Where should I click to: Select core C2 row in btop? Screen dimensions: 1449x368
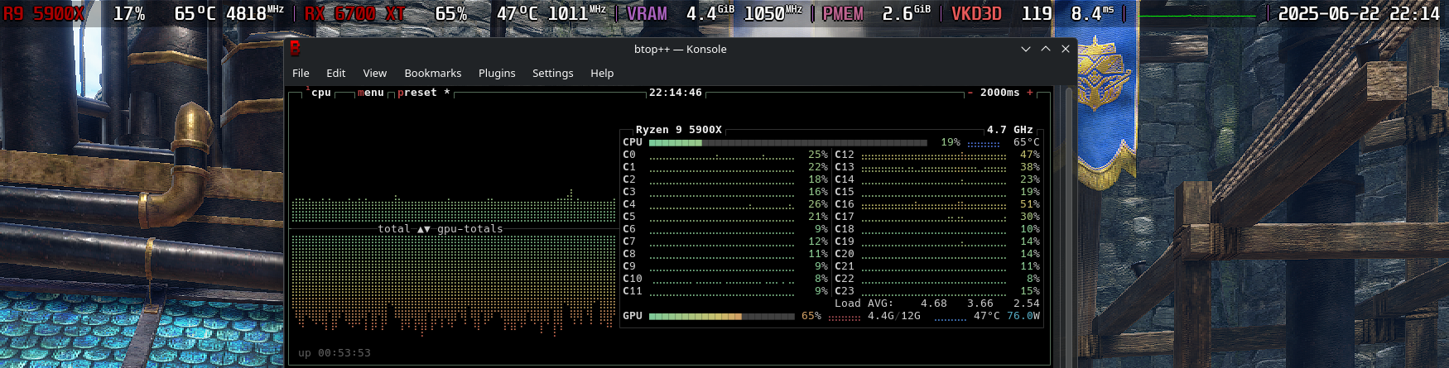[725, 179]
